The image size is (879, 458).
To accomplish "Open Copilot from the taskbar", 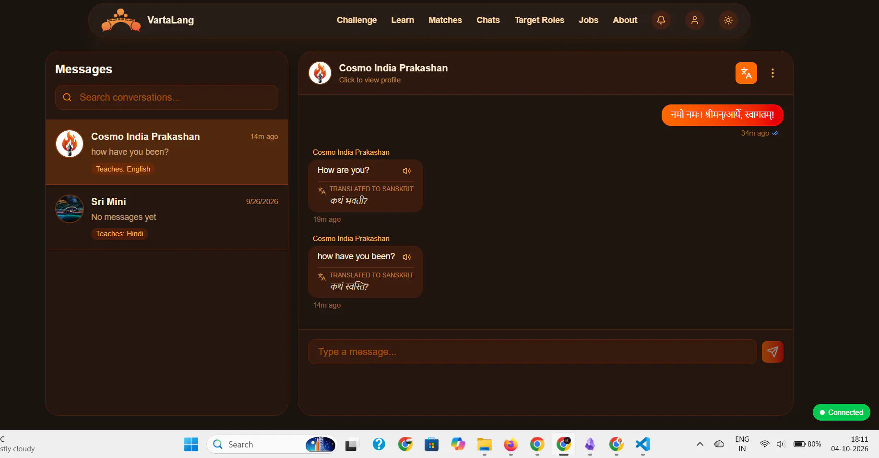I will tap(458, 445).
